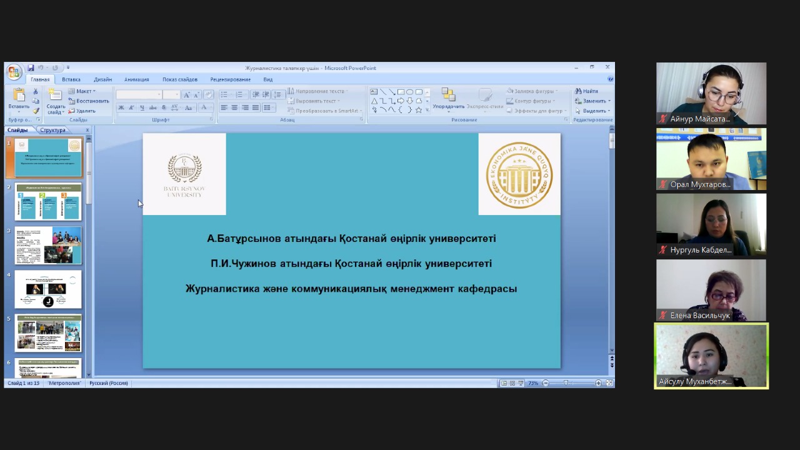Customize quick access toolbar dropdown arrow

[68, 67]
